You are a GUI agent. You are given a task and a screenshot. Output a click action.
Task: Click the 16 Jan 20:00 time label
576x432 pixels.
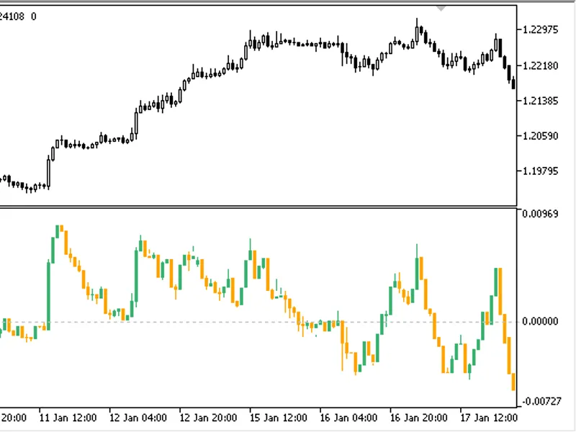[419, 418]
